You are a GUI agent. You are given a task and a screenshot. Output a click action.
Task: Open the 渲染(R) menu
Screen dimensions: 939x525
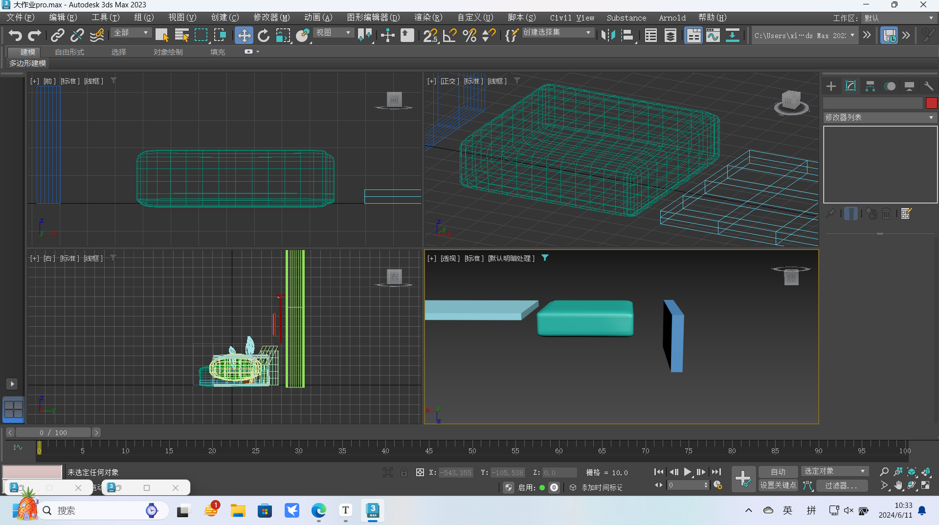[x=428, y=18]
